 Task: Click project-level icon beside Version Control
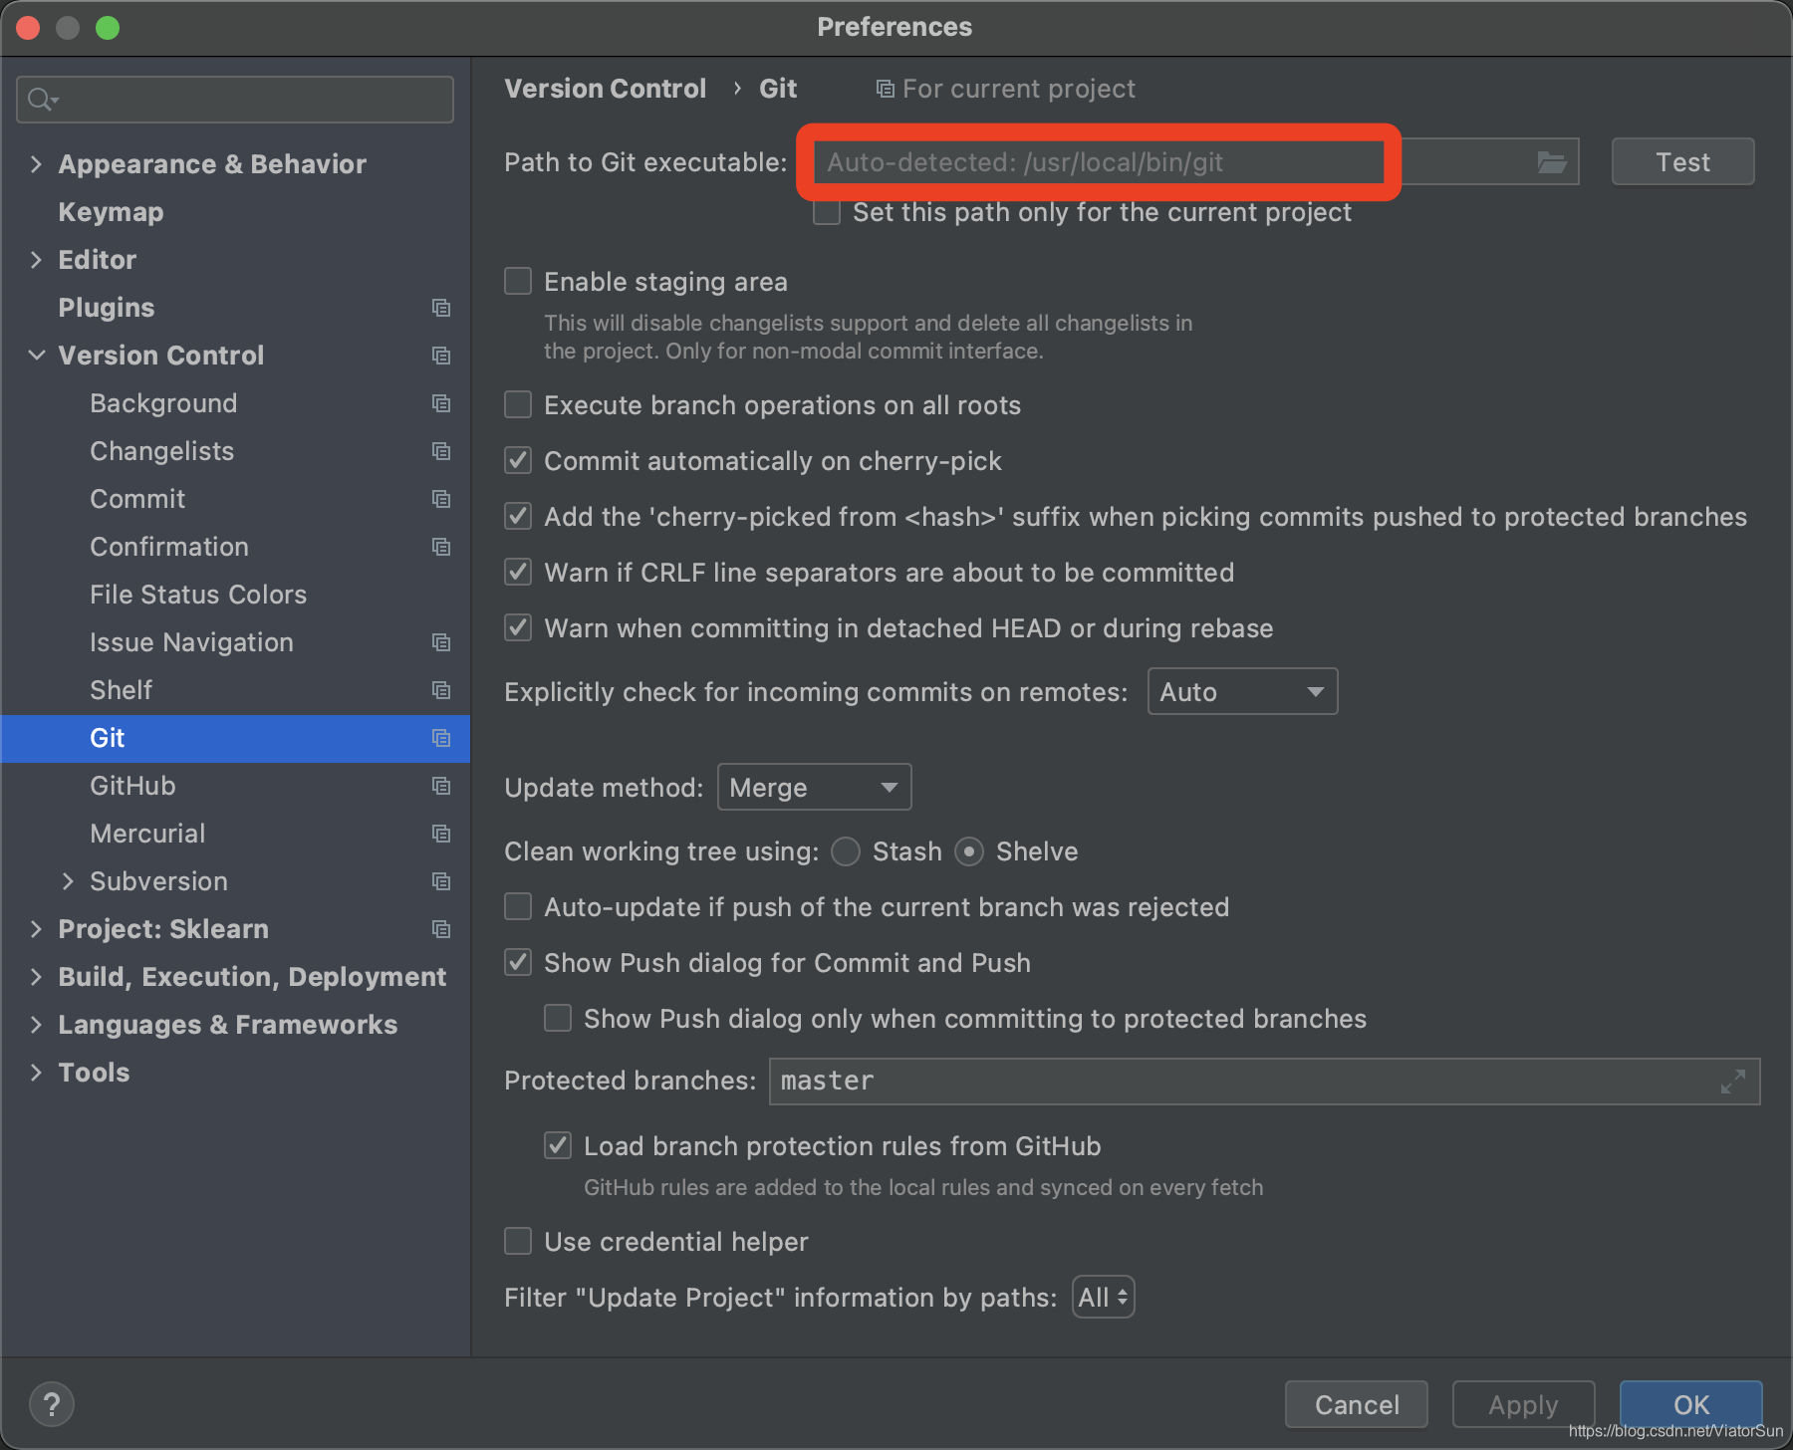(441, 356)
